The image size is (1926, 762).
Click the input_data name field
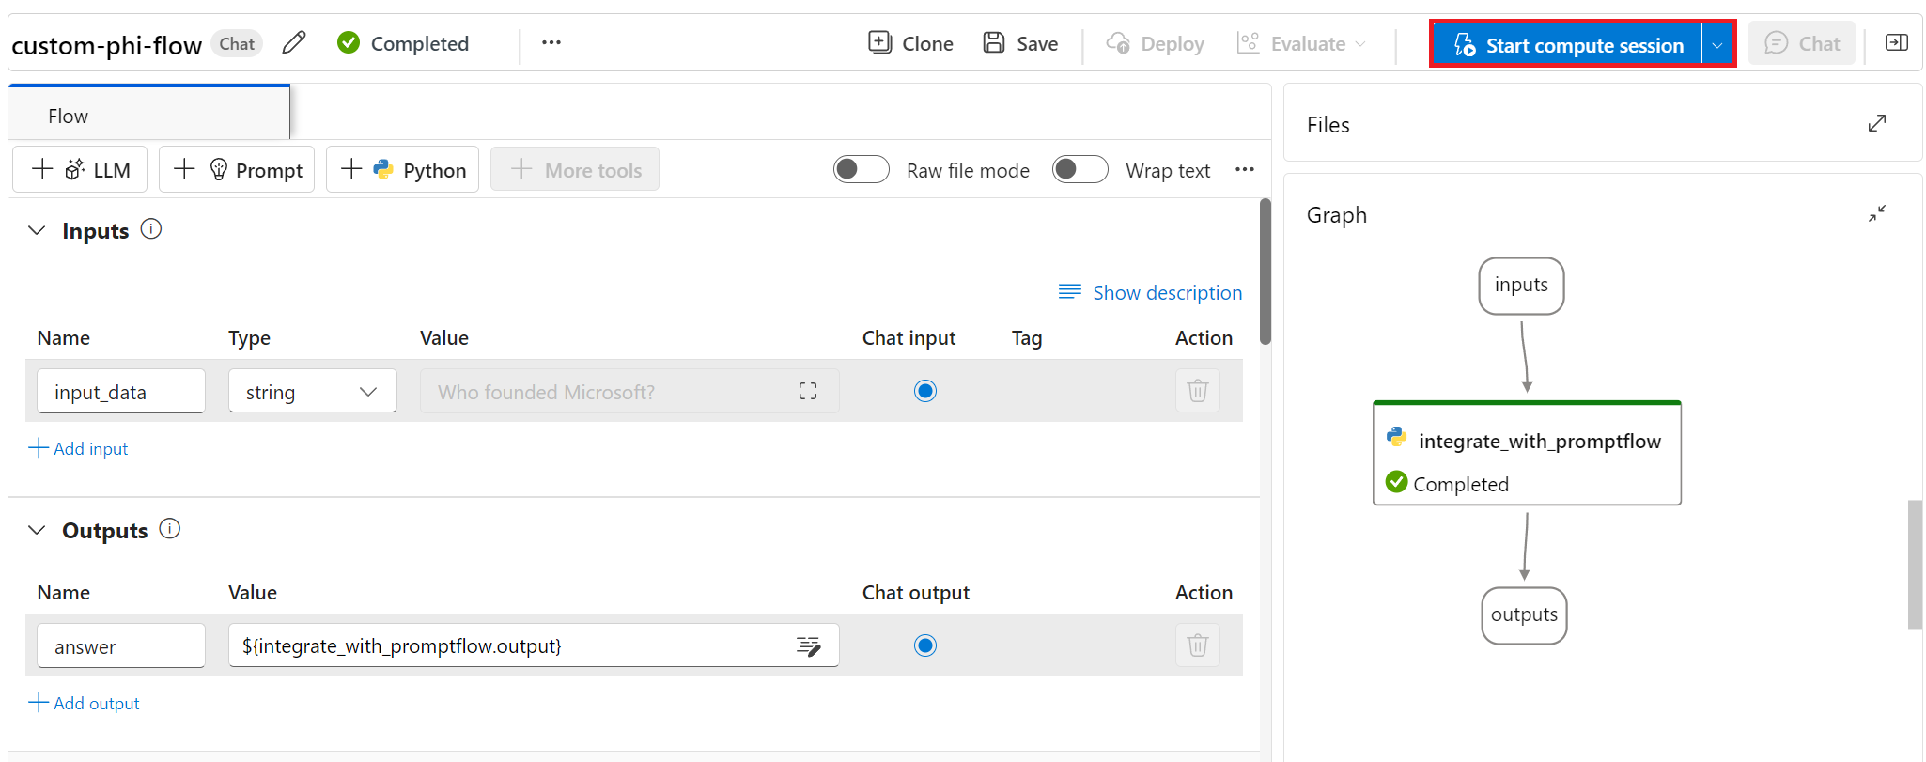coord(121,391)
